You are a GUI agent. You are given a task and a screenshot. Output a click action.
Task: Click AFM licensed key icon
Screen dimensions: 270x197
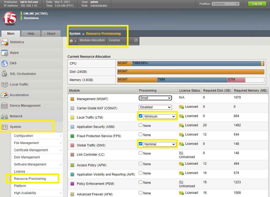pos(181,193)
